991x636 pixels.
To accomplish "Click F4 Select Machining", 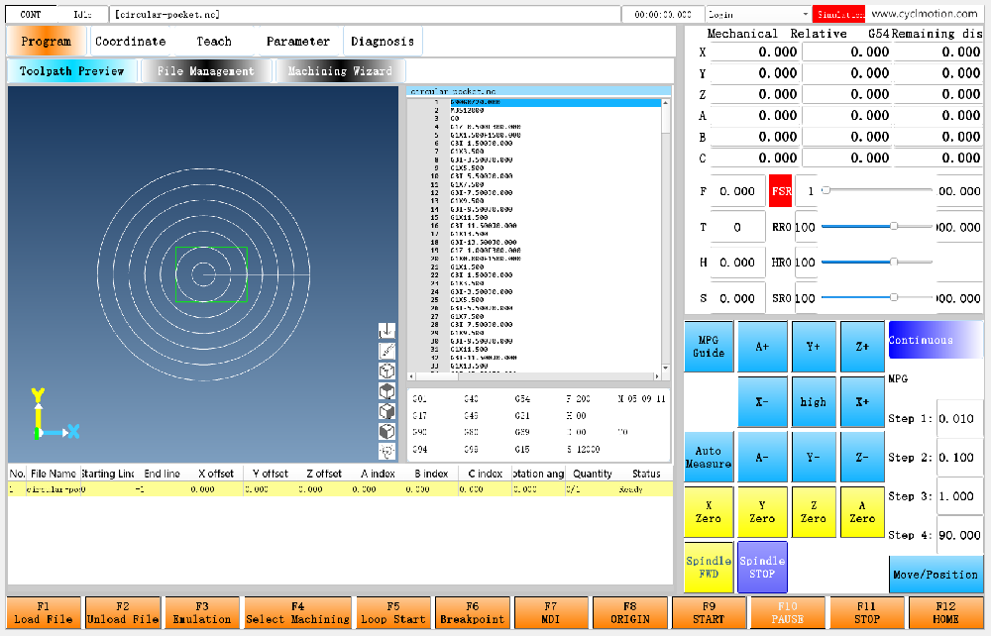I will tap(297, 612).
